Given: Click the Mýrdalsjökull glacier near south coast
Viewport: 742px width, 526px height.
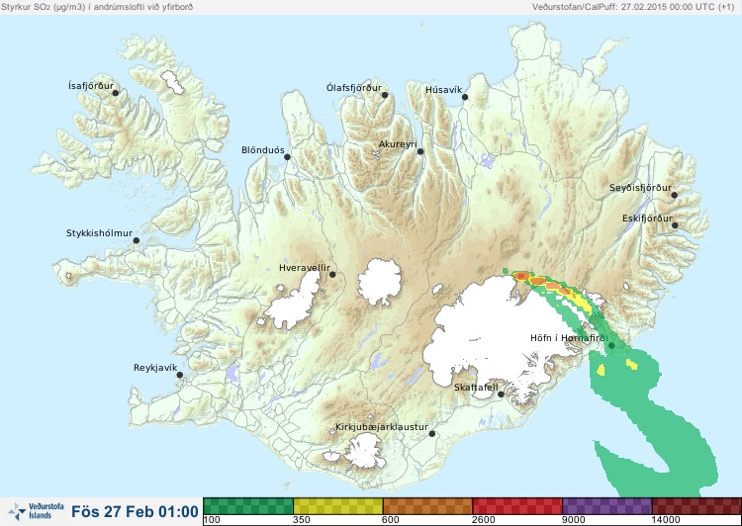Looking at the screenshot, I should (x=363, y=452).
